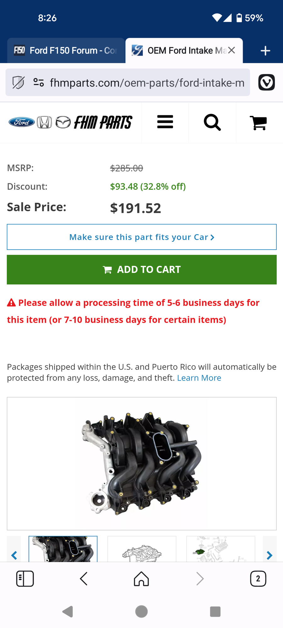Image resolution: width=283 pixels, height=628 pixels.
Task: Switch to the Ford F150 Forum tab
Action: point(66,50)
